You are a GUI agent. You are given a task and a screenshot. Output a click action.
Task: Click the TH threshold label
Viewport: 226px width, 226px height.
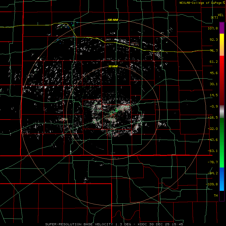[x=216, y=196]
